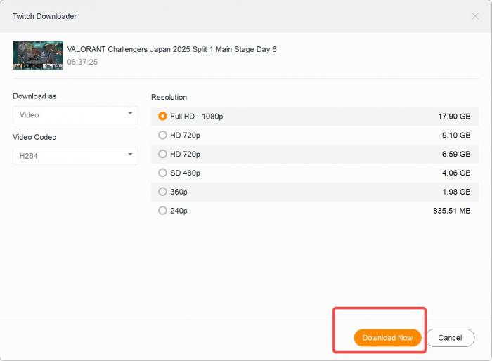Click the 17.90 GB file size text
Viewport: 492px width, 361px height.
[x=454, y=117]
